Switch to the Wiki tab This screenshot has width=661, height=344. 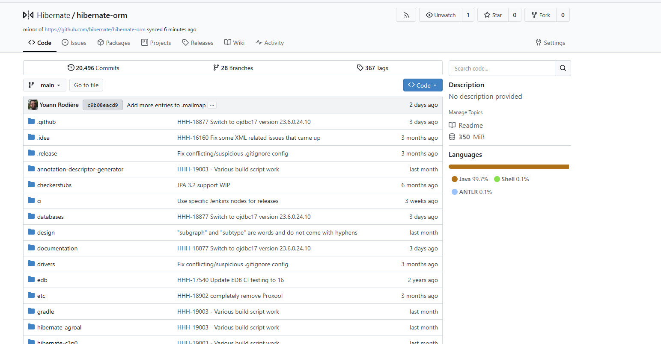(235, 43)
